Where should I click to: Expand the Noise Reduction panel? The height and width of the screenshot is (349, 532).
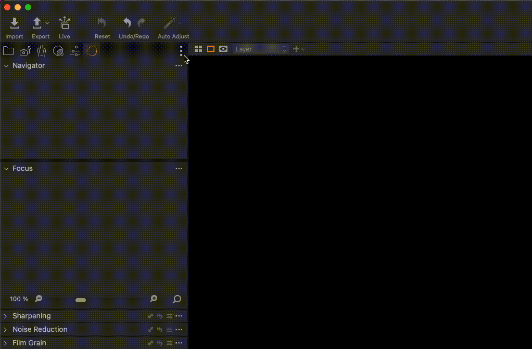tap(5, 329)
